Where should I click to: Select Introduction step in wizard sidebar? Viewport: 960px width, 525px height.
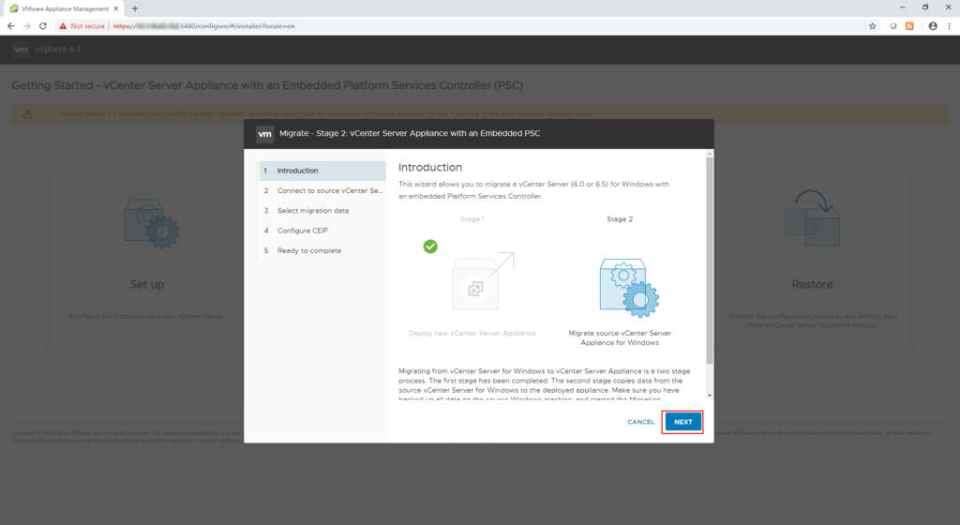tap(322, 171)
